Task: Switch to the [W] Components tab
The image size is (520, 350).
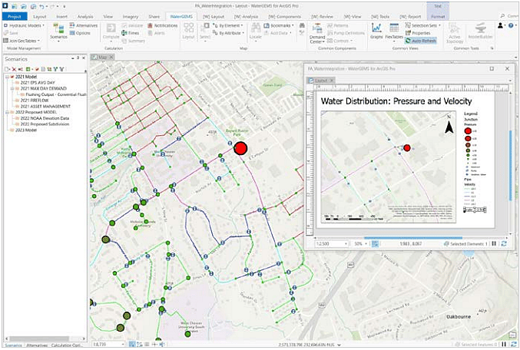Action: [x=284, y=16]
